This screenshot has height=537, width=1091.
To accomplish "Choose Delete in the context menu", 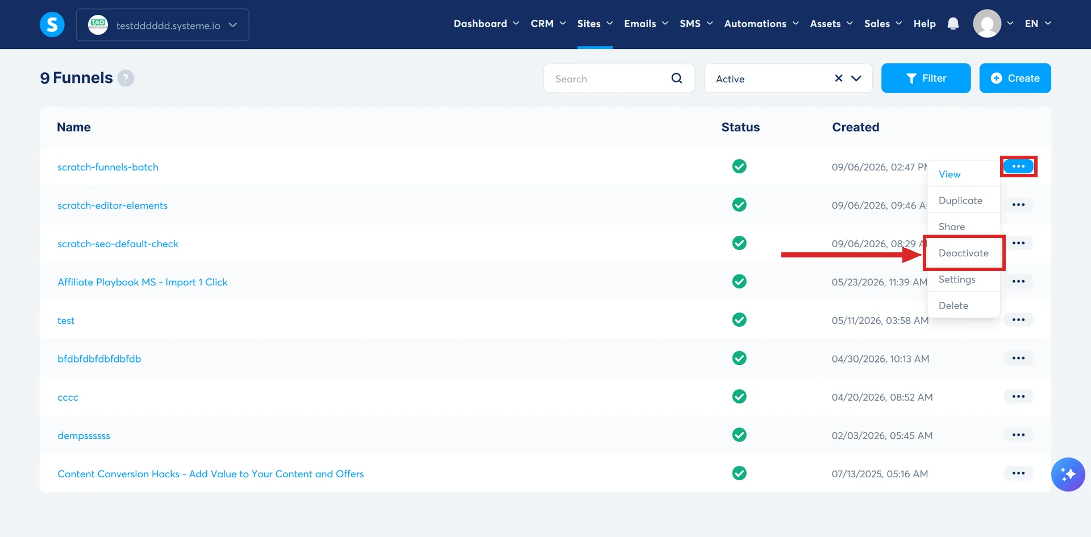I will [964, 306].
